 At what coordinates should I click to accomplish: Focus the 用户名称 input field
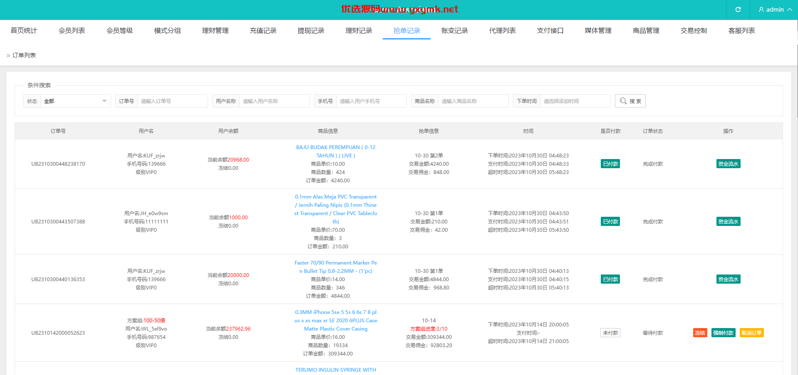pyautogui.click(x=275, y=101)
